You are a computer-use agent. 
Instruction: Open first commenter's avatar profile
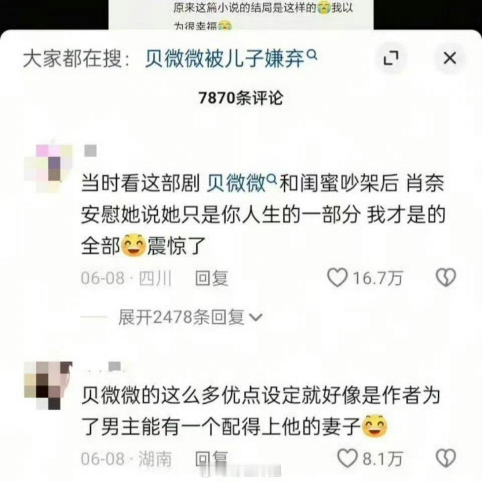pos(48,168)
